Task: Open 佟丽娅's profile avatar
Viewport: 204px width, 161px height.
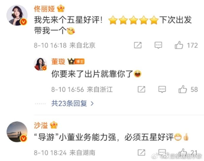Action: coord(17,15)
